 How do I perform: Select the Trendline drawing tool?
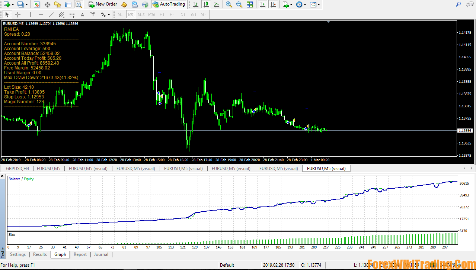point(51,14)
